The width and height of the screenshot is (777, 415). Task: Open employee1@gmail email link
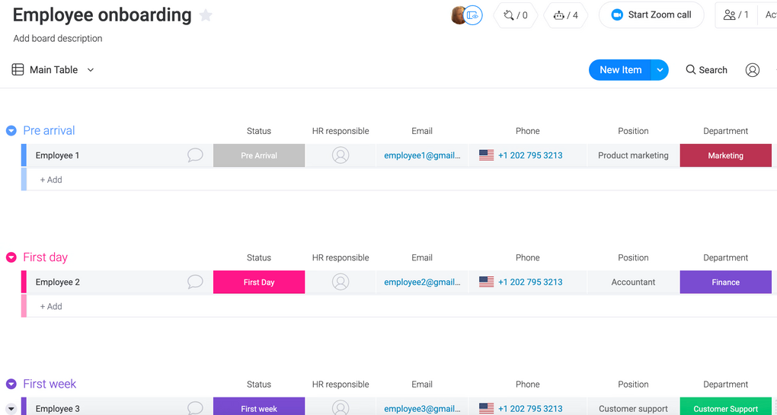422,155
